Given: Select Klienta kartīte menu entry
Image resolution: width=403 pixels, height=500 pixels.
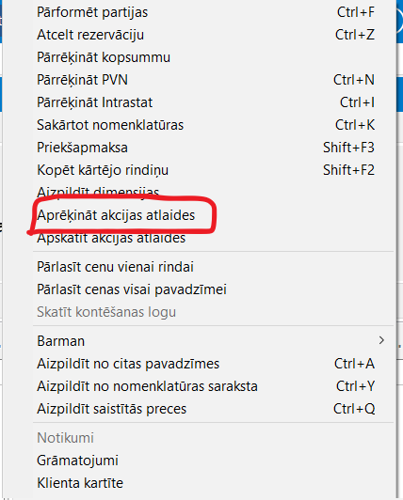Looking at the screenshot, I should click(x=214, y=483).
